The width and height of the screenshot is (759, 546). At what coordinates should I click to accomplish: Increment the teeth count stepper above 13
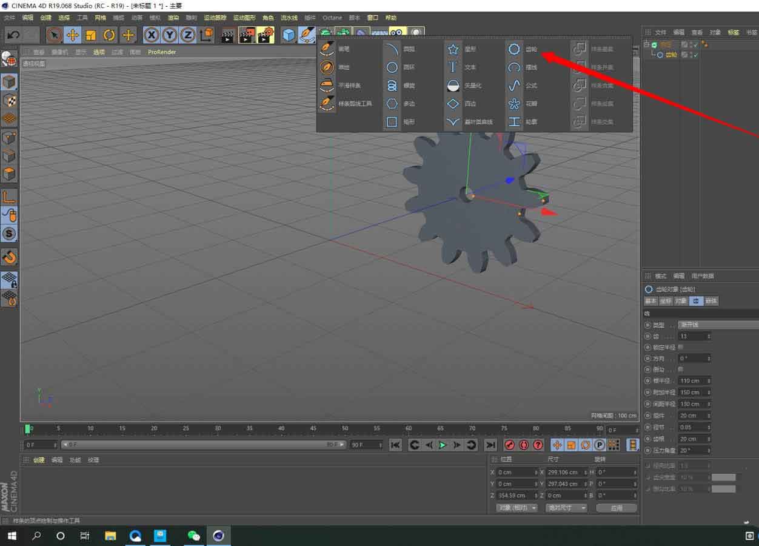(x=709, y=334)
